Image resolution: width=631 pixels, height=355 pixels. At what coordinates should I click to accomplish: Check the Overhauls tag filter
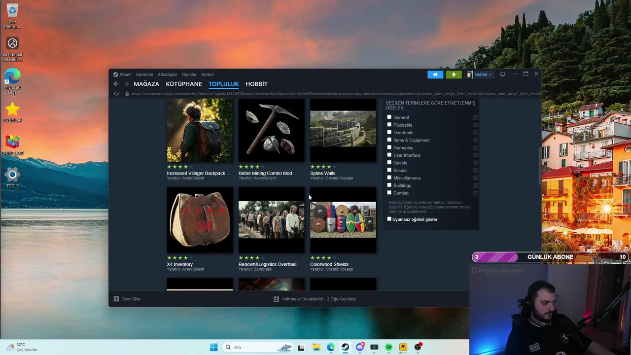click(x=389, y=132)
